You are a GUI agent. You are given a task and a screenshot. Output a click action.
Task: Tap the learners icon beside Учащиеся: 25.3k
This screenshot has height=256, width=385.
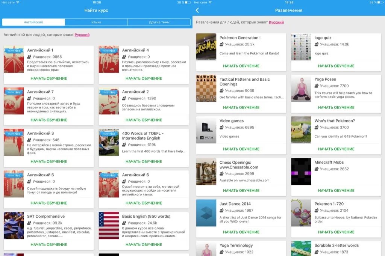tap(221, 44)
